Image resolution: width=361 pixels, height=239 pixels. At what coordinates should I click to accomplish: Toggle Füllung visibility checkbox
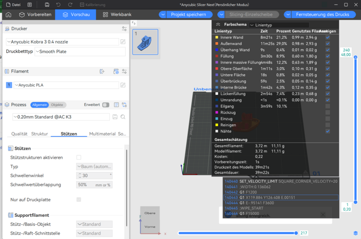(328, 56)
